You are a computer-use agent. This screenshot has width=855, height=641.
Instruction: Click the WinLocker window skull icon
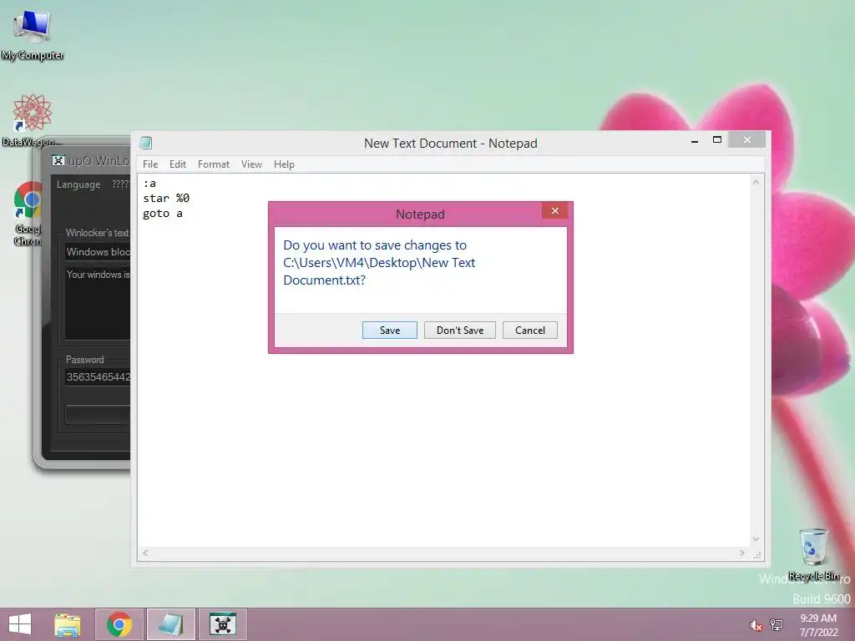(58, 160)
